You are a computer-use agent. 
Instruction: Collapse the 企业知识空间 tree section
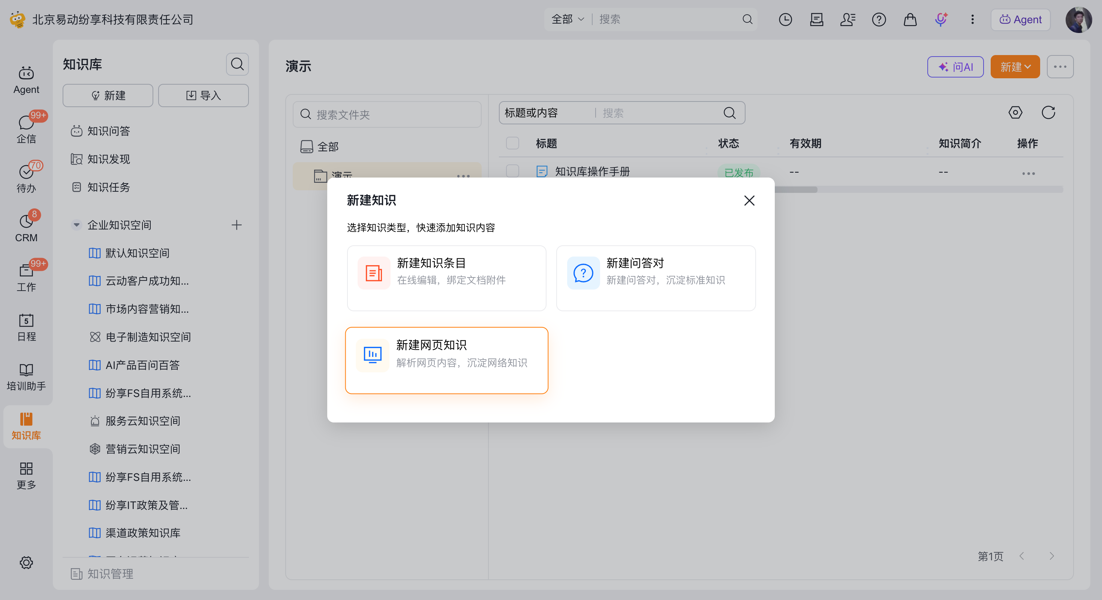tap(76, 225)
